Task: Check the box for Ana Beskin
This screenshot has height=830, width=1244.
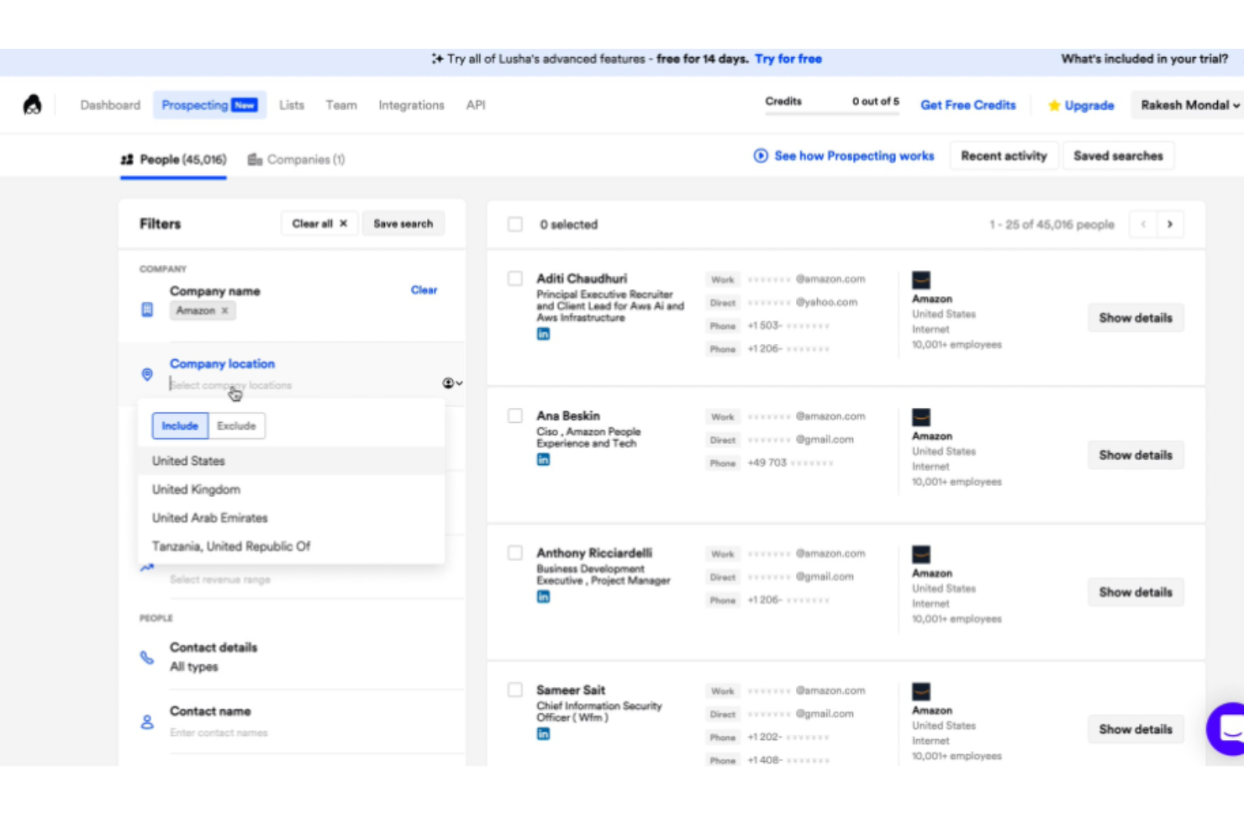Action: click(515, 415)
